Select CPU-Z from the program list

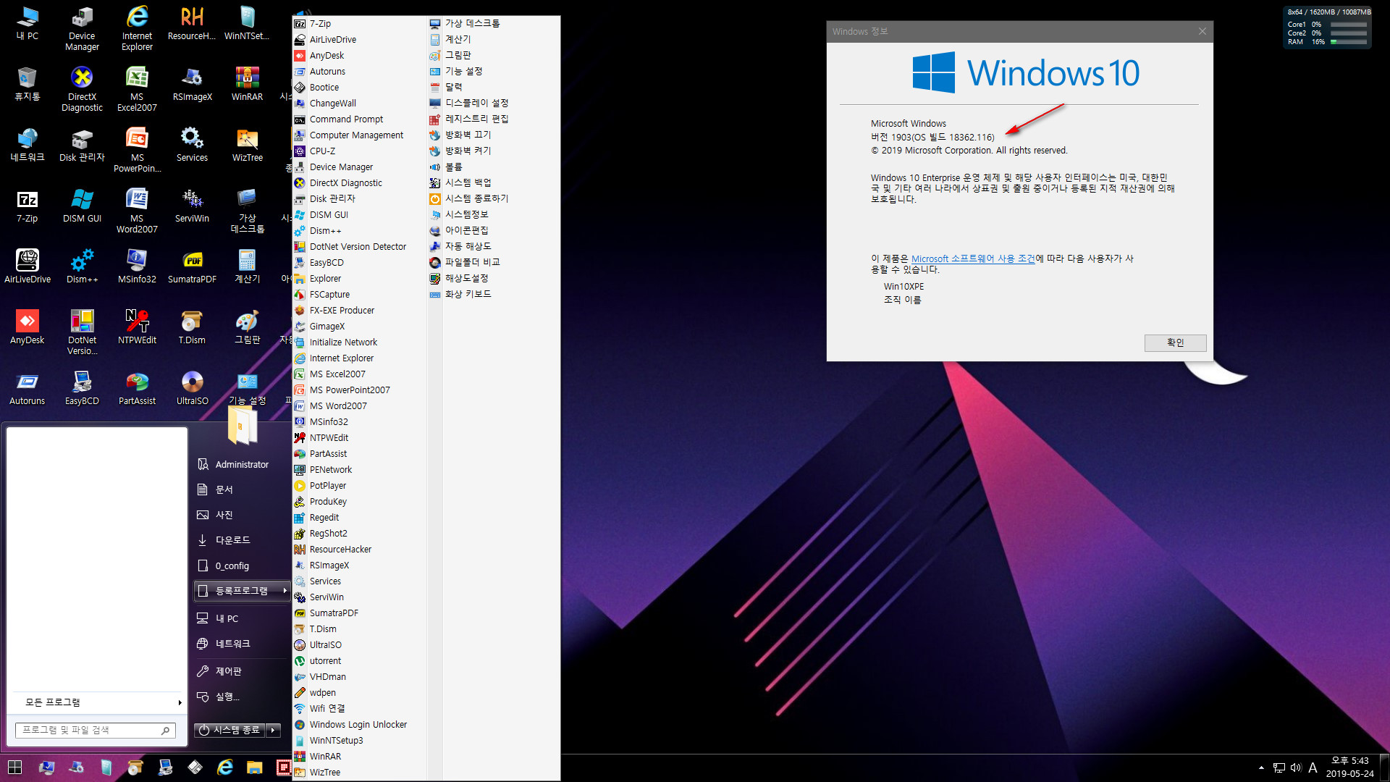pyautogui.click(x=359, y=151)
